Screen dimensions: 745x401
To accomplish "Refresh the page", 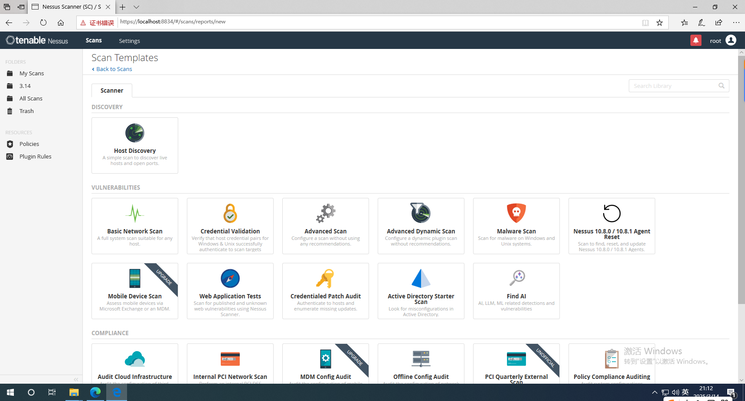I will tap(43, 23).
